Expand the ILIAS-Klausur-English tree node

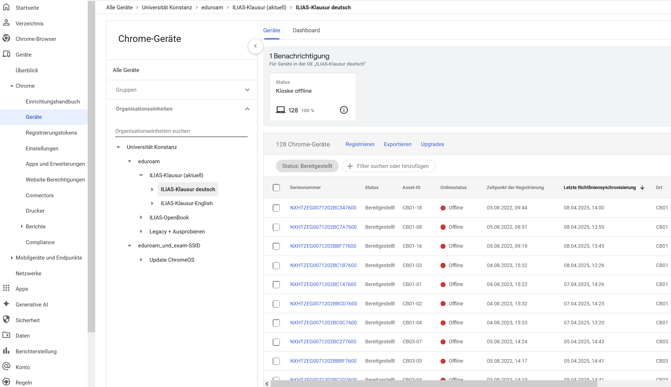click(152, 203)
